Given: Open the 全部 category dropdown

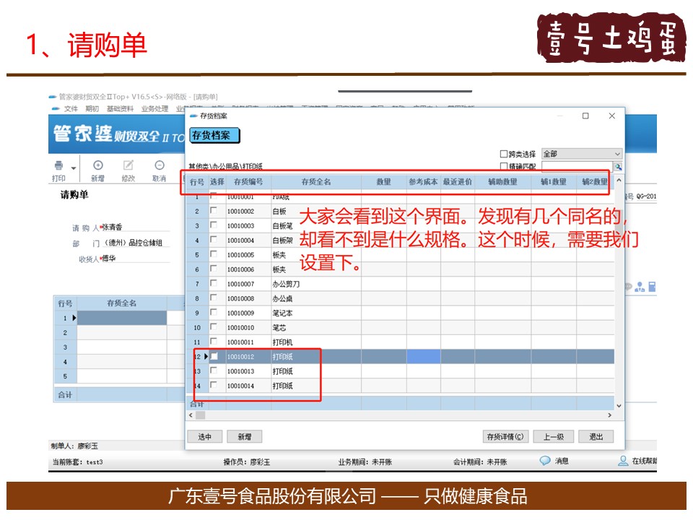Looking at the screenshot, I should tap(581, 154).
